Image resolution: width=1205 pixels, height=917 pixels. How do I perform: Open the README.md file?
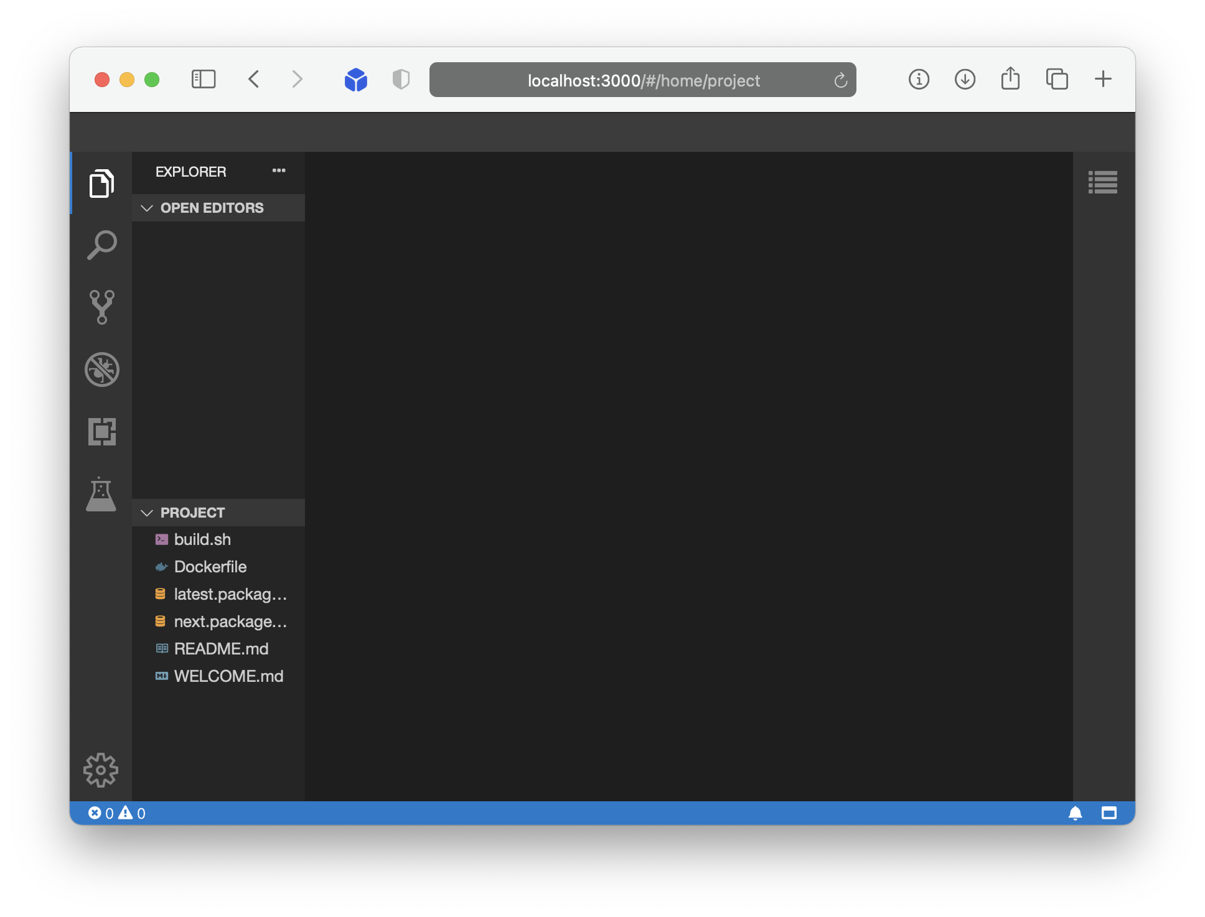click(x=221, y=649)
